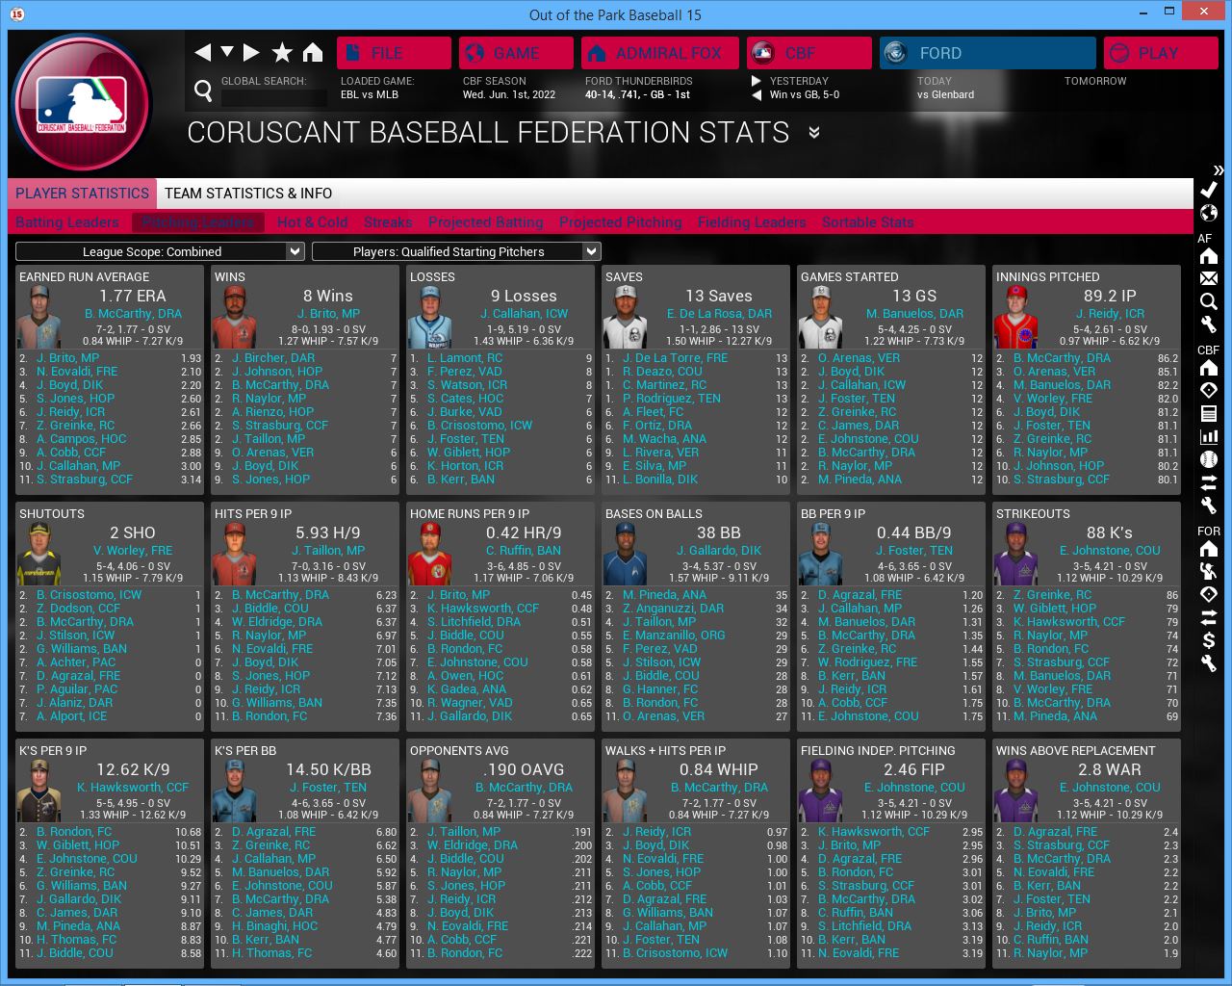Open the League Scope dropdown
1232x986 pixels.
160,251
